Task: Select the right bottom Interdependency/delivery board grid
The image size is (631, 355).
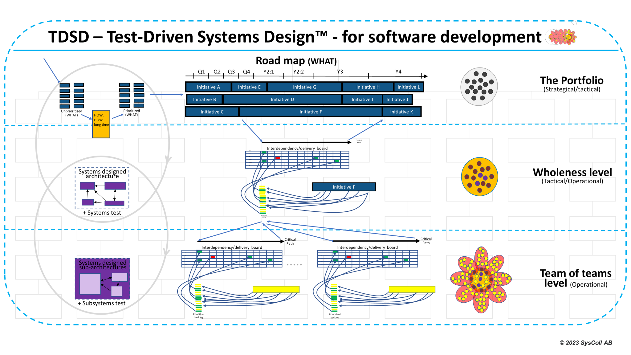Action: (x=368, y=259)
